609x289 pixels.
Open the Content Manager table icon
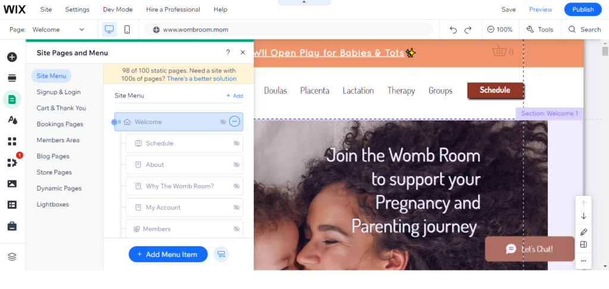click(x=12, y=205)
